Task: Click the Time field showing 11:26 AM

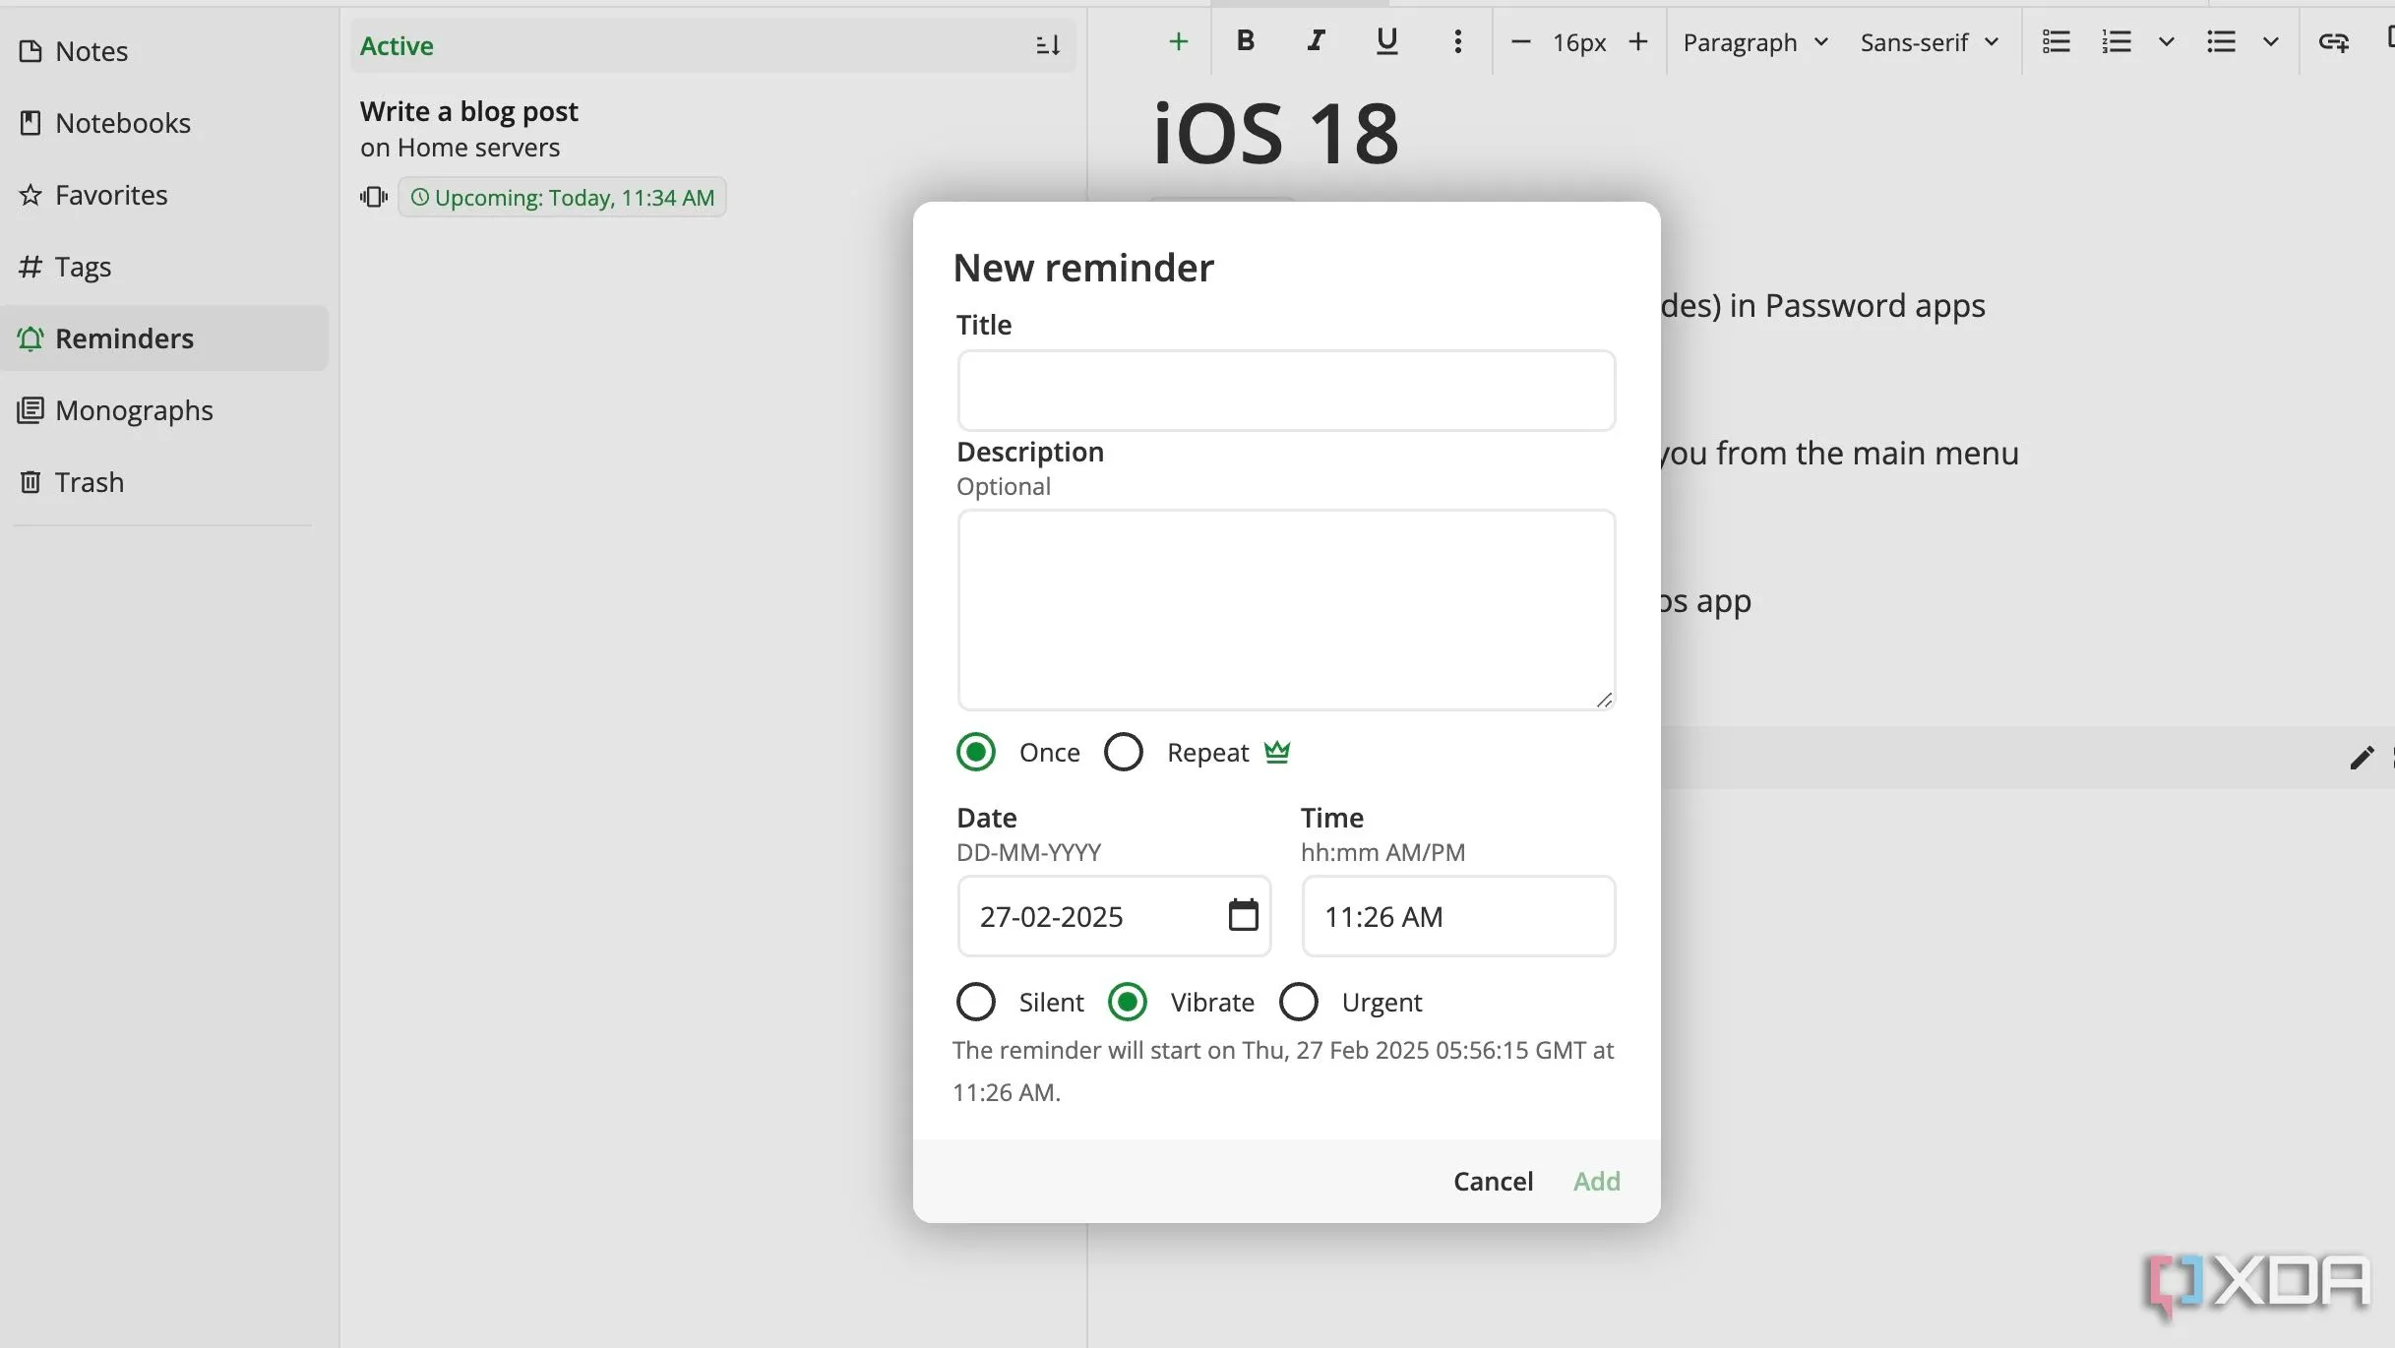Action: [1458, 916]
